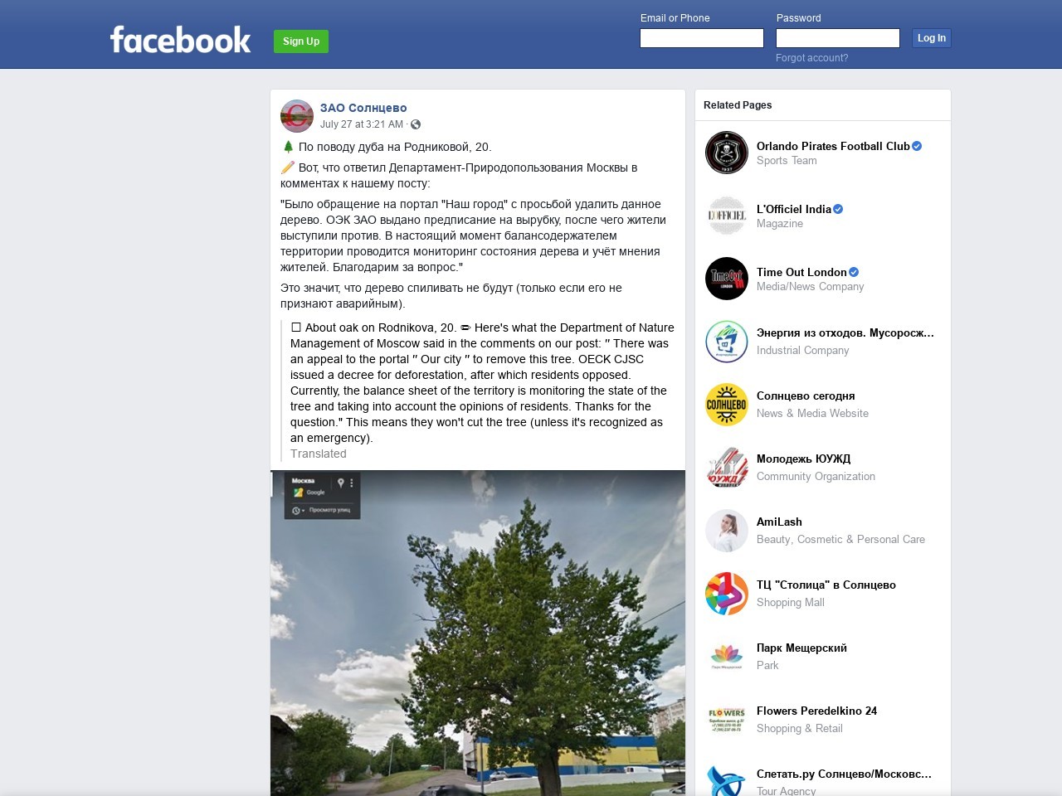
Task: Open the oak tree street view photo
Action: (478, 633)
